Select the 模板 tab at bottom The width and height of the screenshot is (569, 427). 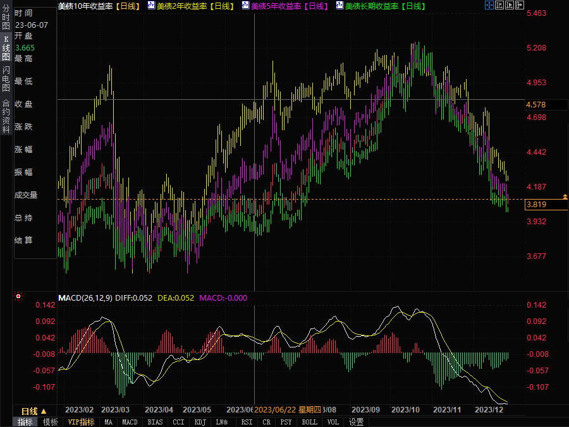[51, 422]
